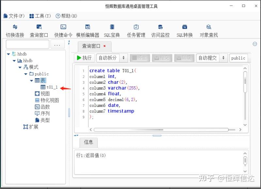Collapse the 表 tree node

(x=31, y=80)
